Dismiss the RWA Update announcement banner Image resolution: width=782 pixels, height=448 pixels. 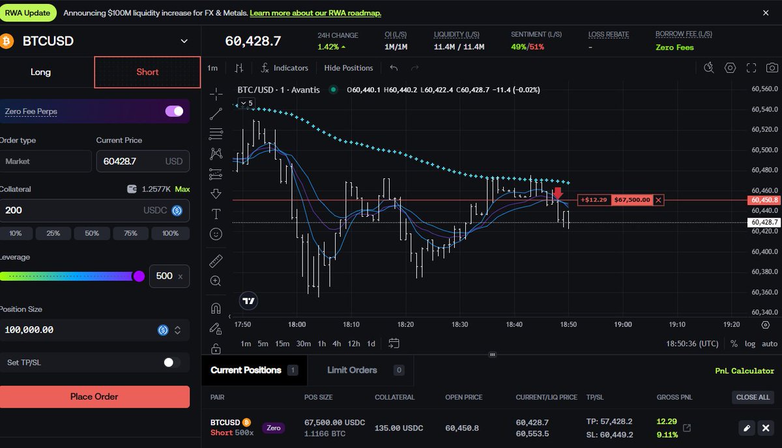pyautogui.click(x=766, y=12)
